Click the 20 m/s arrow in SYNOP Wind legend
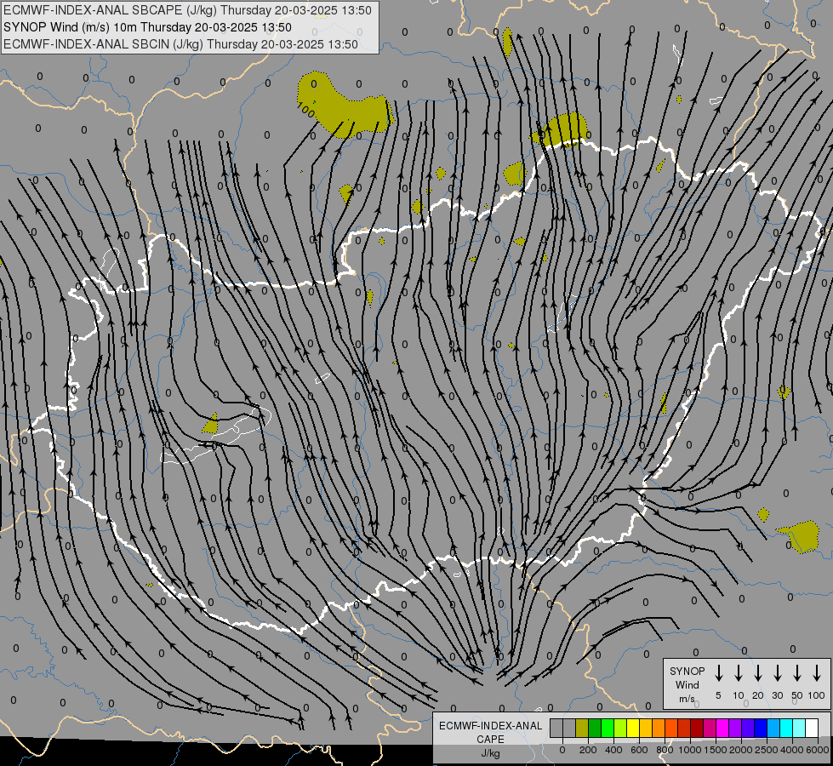 tap(757, 672)
